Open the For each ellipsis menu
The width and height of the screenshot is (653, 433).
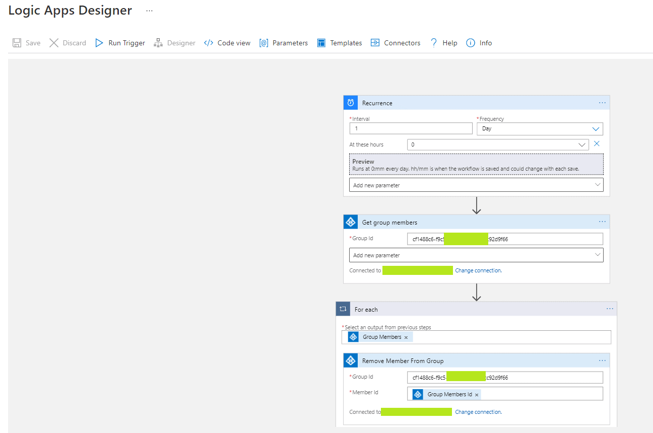pyautogui.click(x=610, y=309)
